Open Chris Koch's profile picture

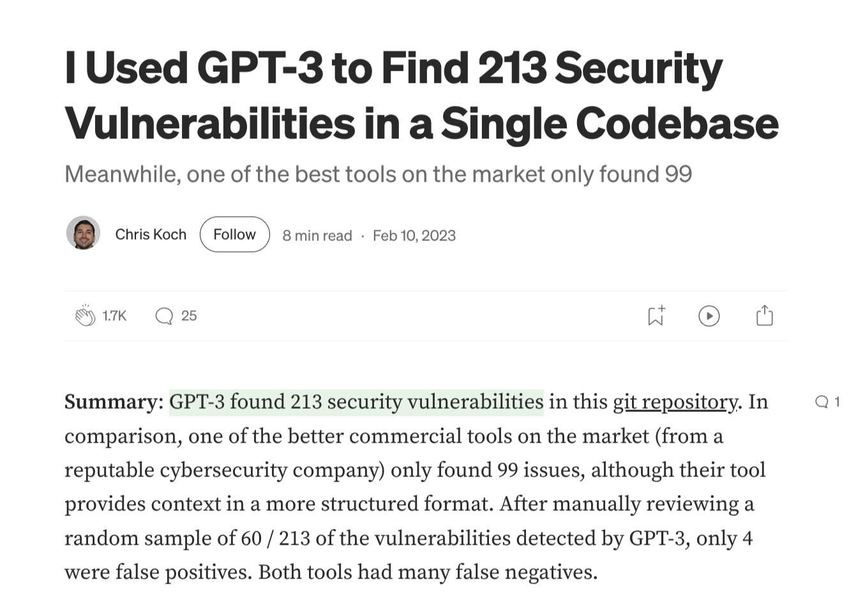[83, 233]
